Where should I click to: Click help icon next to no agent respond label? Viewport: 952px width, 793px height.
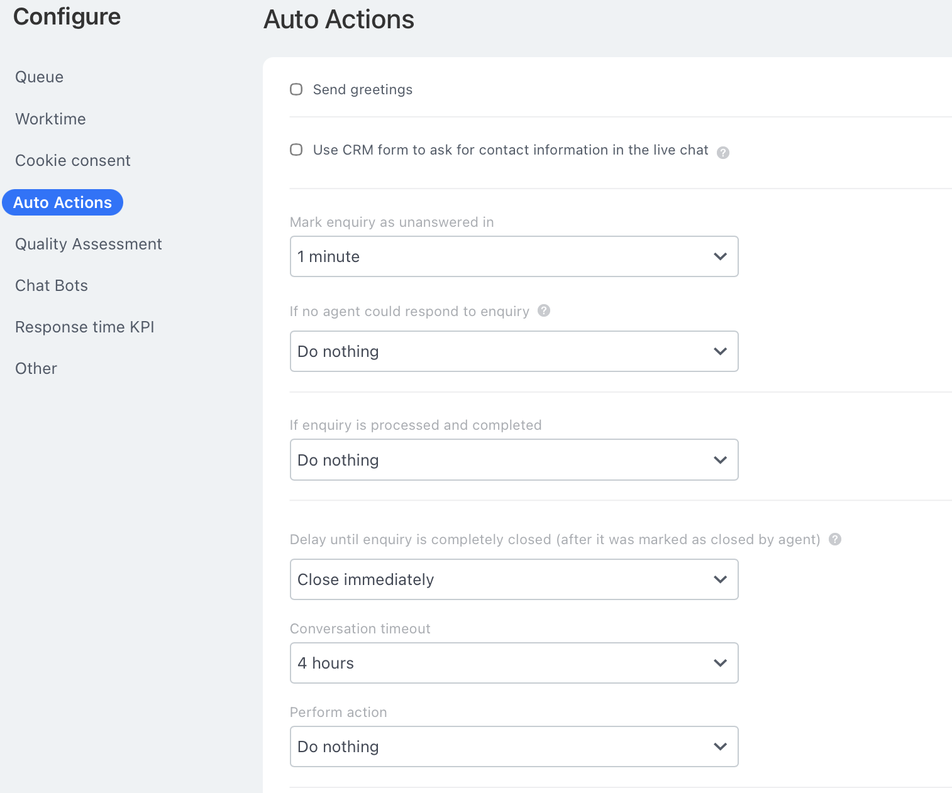[x=544, y=310]
